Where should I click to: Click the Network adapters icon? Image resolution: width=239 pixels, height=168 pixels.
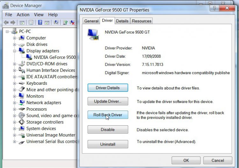tap(22, 102)
